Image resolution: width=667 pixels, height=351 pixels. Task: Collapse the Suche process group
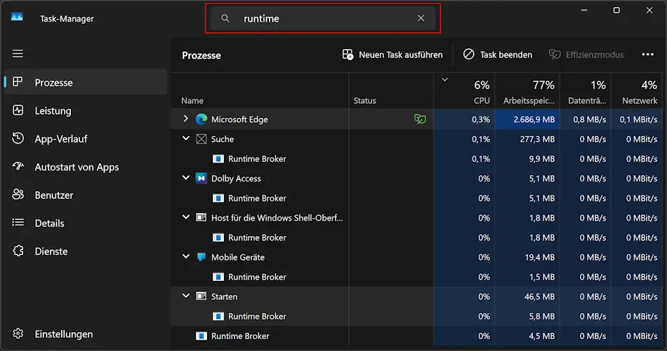tap(186, 139)
